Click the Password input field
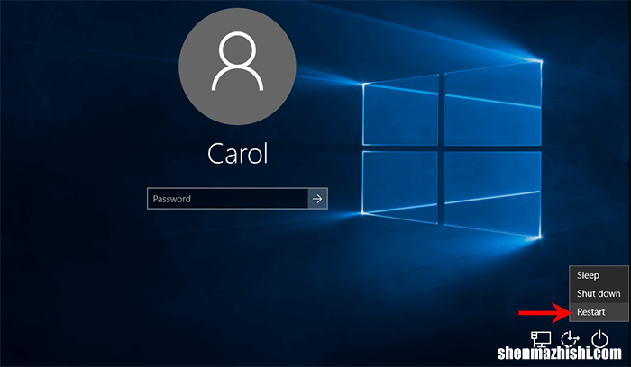Viewport: 631px width, 367px height. [228, 199]
